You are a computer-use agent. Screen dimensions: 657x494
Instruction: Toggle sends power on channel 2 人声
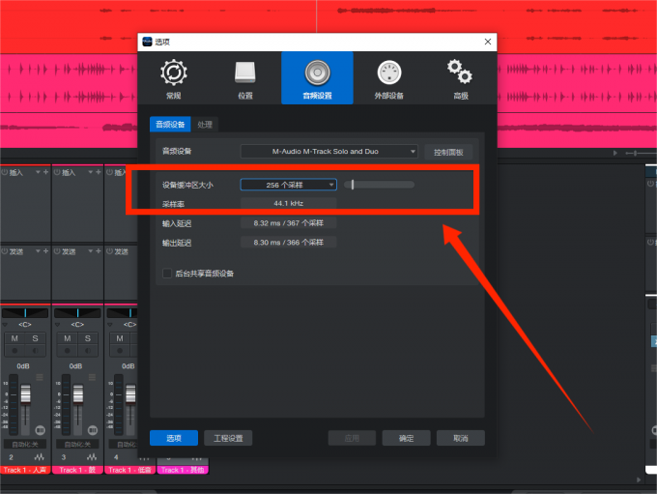(4, 251)
